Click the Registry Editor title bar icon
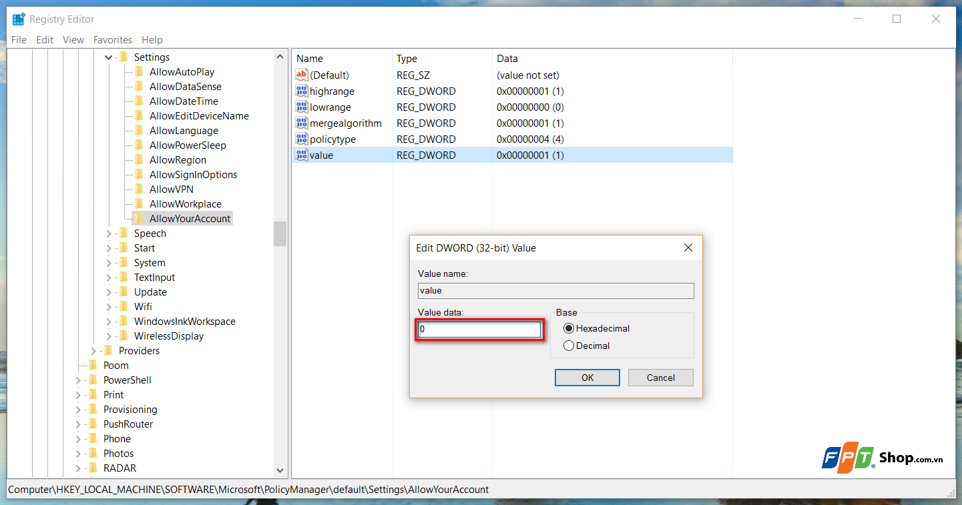962x505 pixels. click(x=18, y=18)
